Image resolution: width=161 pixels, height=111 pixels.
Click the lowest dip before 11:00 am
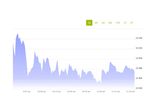tap(101, 83)
